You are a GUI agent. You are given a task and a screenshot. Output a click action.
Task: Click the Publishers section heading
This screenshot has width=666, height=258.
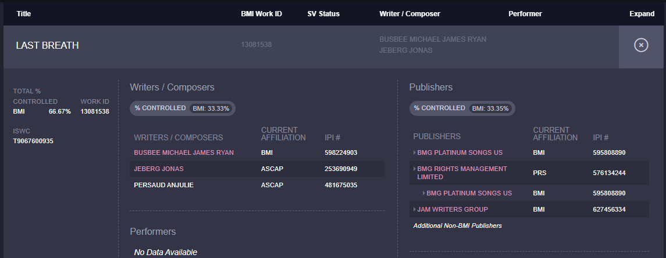(430, 88)
